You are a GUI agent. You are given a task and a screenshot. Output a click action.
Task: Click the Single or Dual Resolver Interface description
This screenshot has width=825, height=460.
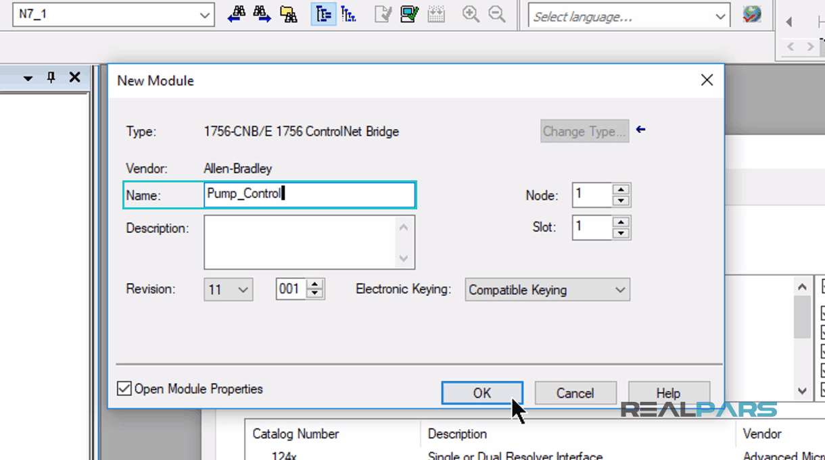pos(515,456)
